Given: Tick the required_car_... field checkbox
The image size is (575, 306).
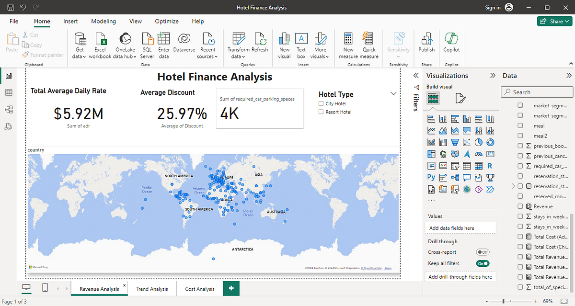Looking at the screenshot, I should pyautogui.click(x=520, y=166).
